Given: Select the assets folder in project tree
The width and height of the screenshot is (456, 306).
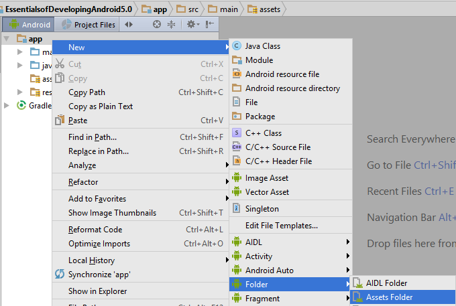Looking at the screenshot, I should click(x=41, y=79).
